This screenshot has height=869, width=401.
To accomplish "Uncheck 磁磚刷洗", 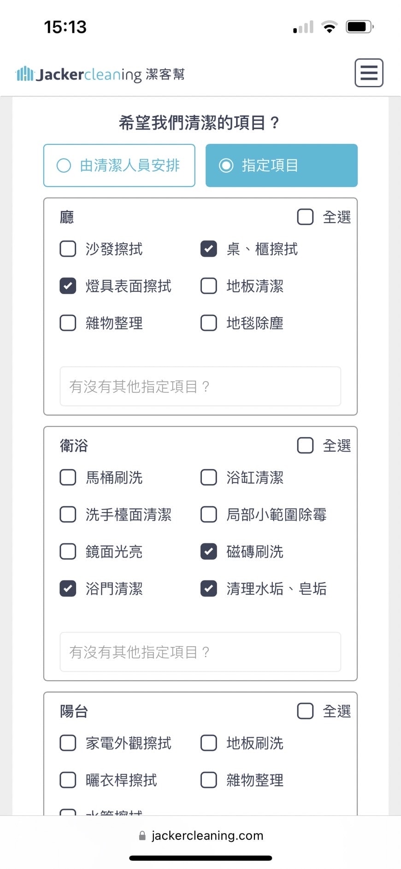I will click(x=209, y=551).
